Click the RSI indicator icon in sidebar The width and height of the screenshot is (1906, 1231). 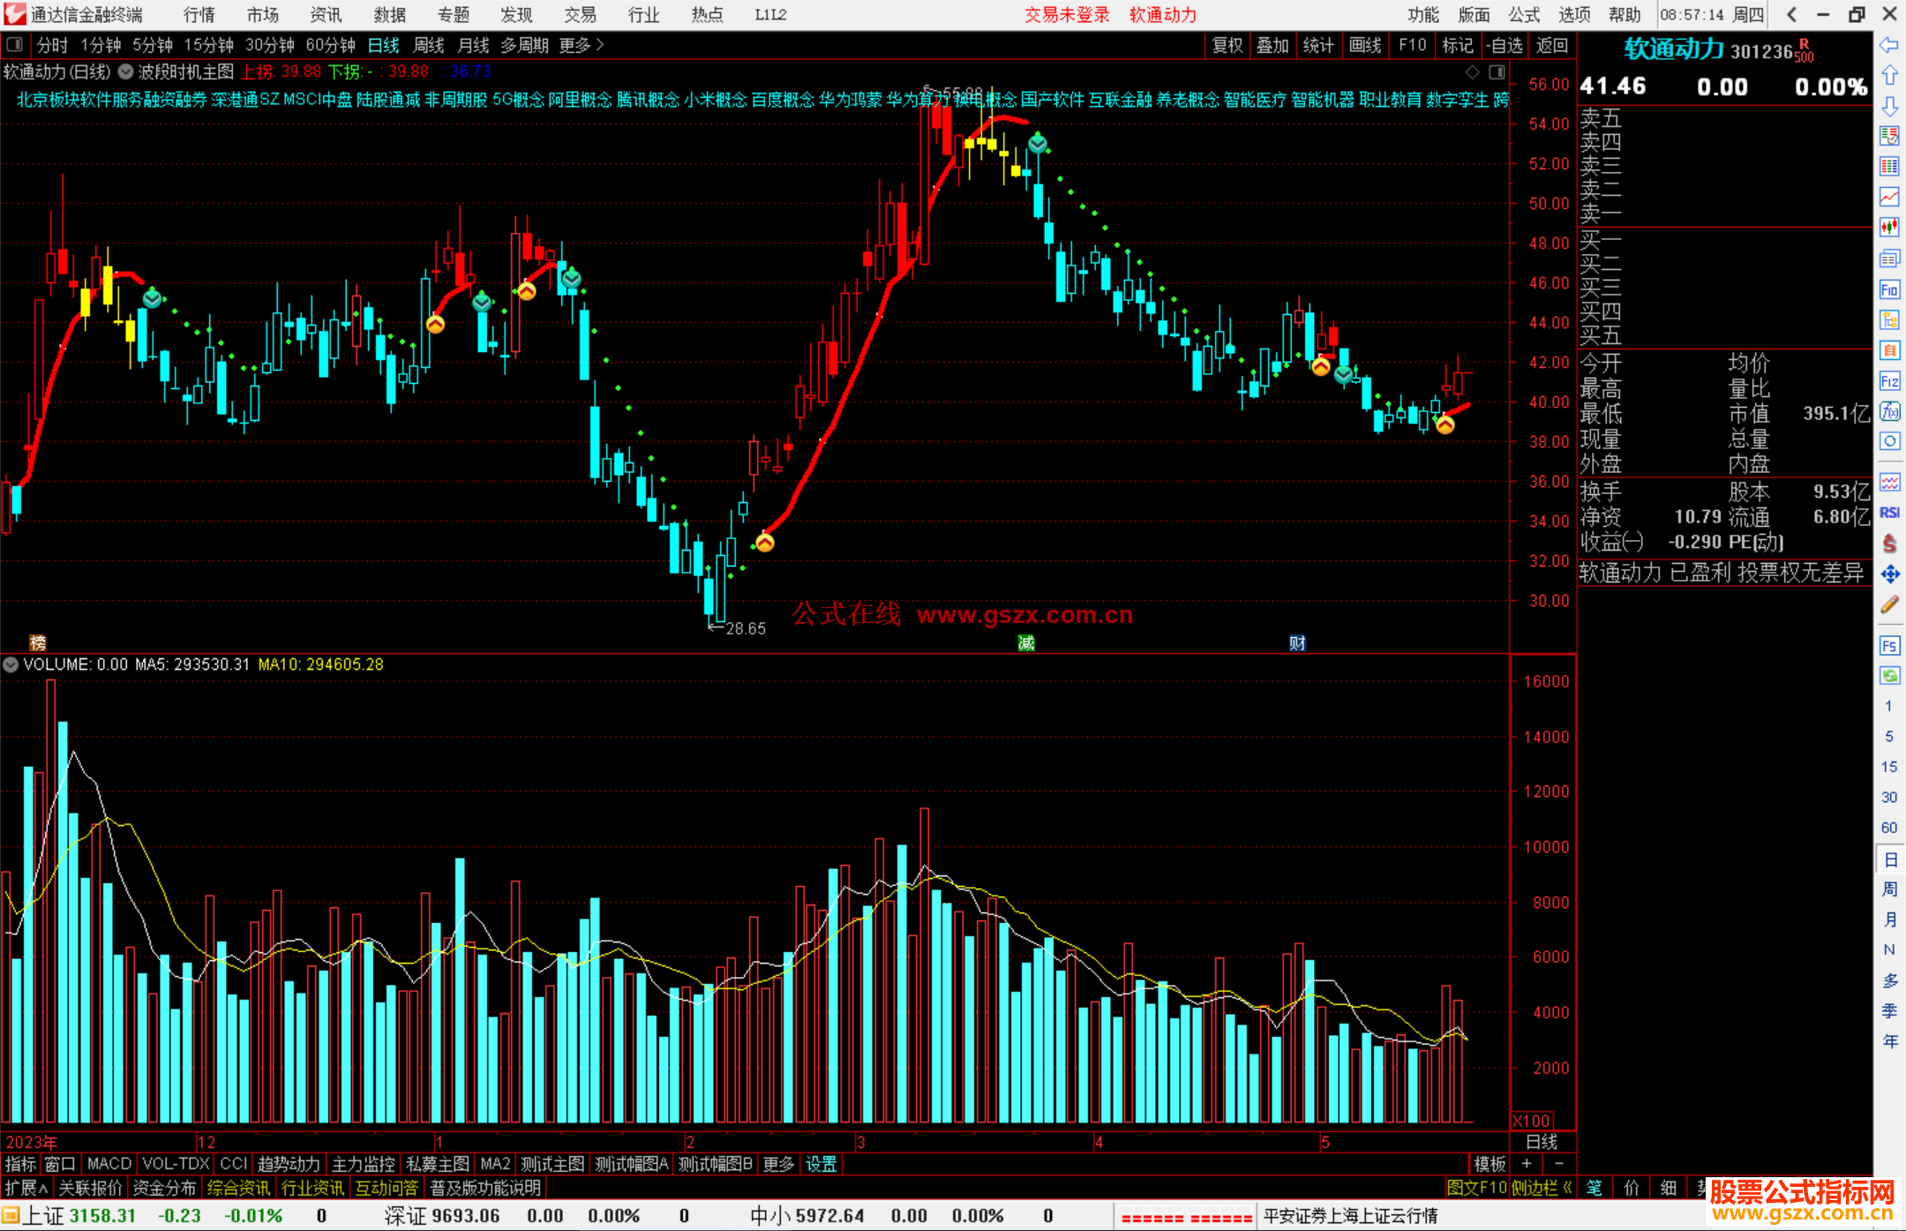pos(1889,513)
